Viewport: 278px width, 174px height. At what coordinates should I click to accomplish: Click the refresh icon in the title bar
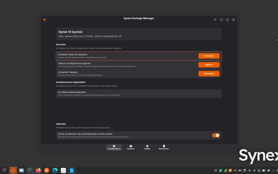pyautogui.click(x=215, y=20)
